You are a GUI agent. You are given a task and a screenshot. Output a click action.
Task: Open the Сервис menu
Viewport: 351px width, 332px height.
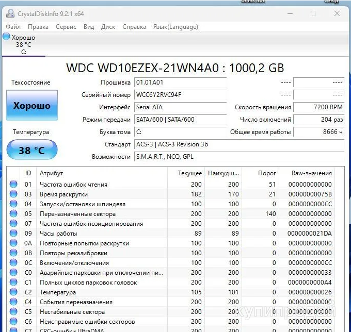tap(66, 27)
